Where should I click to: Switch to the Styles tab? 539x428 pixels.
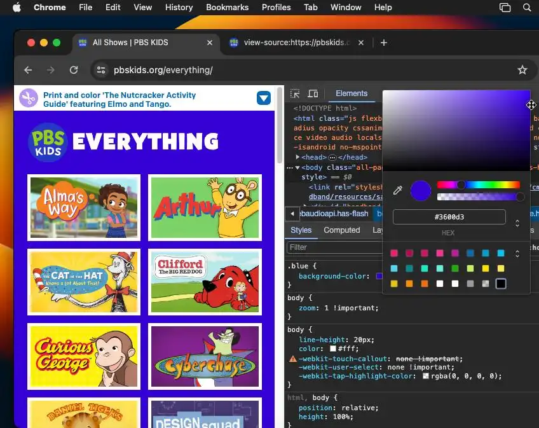[x=301, y=230]
